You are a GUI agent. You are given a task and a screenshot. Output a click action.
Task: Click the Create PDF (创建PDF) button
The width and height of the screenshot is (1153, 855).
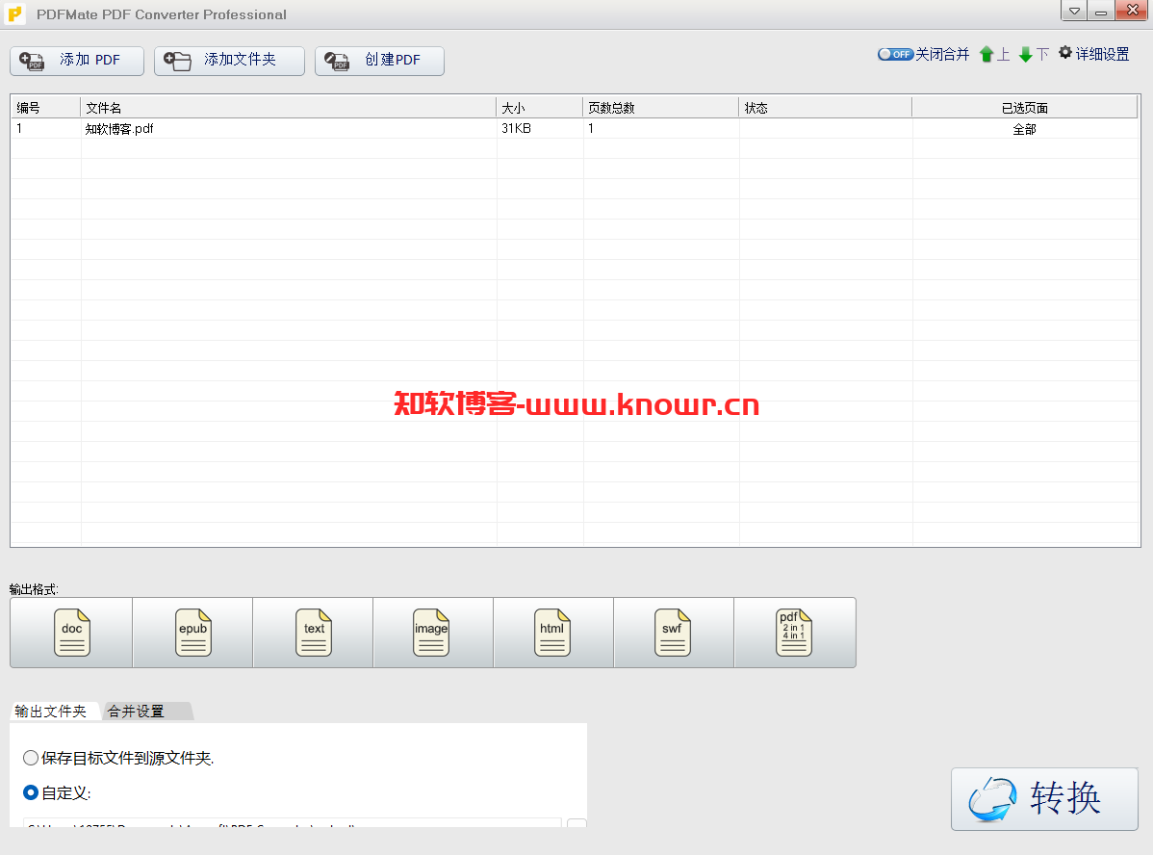click(379, 61)
